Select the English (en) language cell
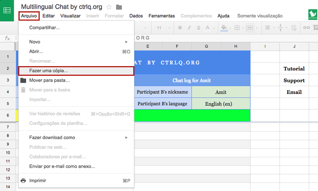Image resolution: width=318 pixels, height=191 pixels. [x=221, y=103]
